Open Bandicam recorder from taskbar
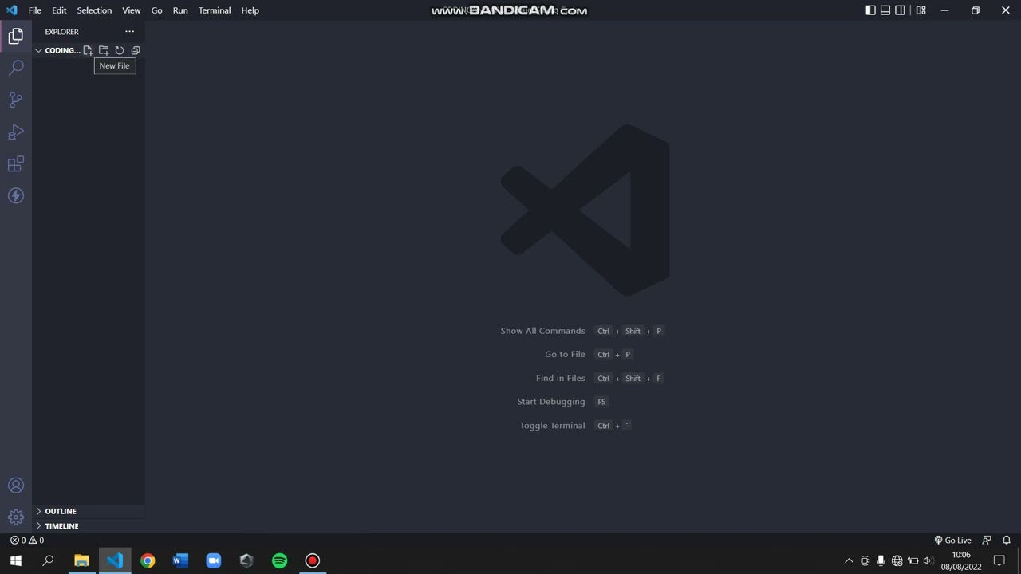Screen dimensions: 1021x574 (313, 560)
